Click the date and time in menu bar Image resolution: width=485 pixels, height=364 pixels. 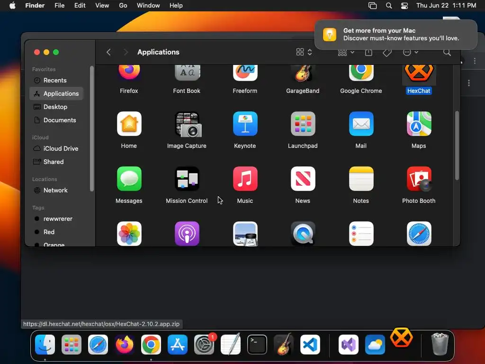point(446,6)
